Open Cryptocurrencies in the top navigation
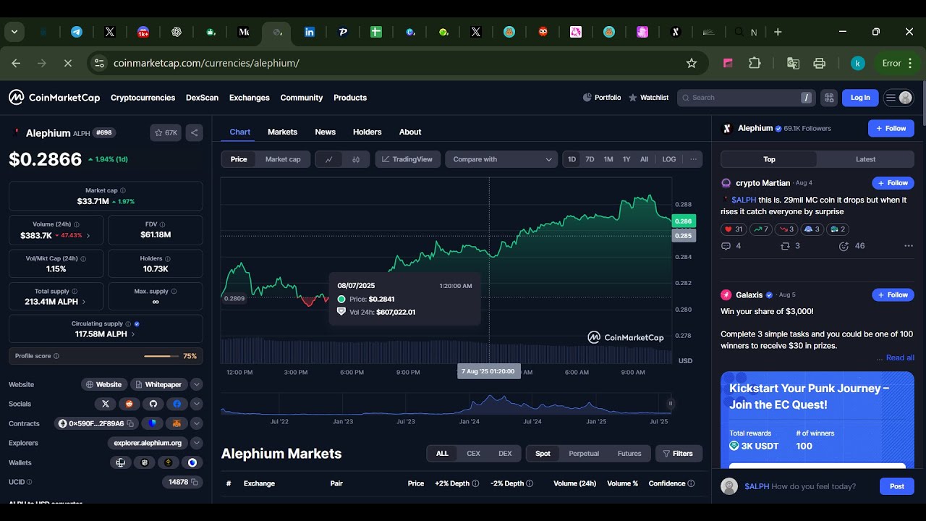Screen dimensions: 926x521 (x=143, y=98)
